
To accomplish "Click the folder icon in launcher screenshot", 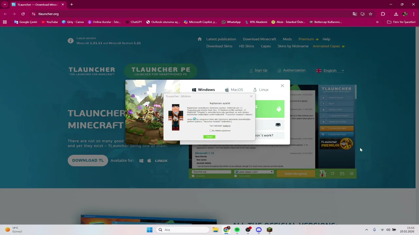I will 342,174.
